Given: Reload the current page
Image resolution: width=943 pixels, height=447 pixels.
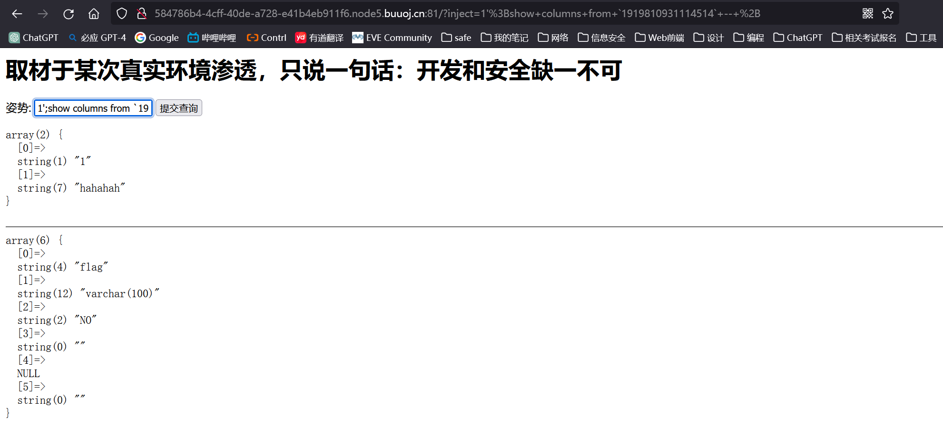Looking at the screenshot, I should (x=69, y=14).
